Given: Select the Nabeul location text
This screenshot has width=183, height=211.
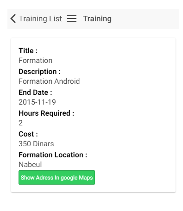Looking at the screenshot, I should [30, 164].
